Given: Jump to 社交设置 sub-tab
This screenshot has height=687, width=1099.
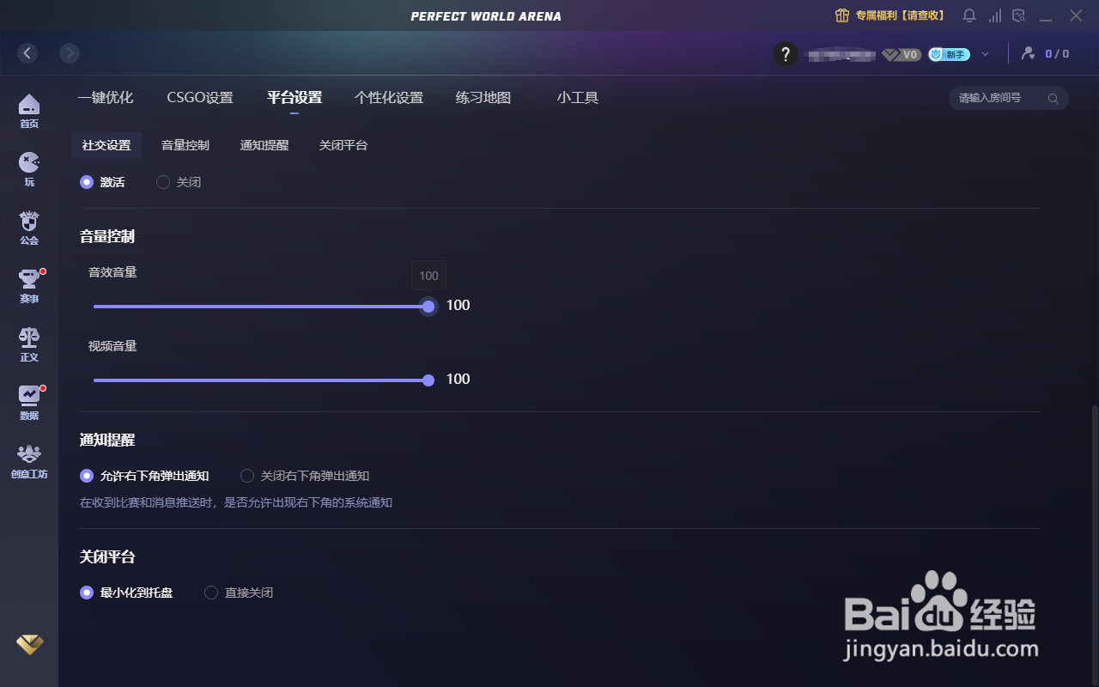Looking at the screenshot, I should [x=106, y=145].
